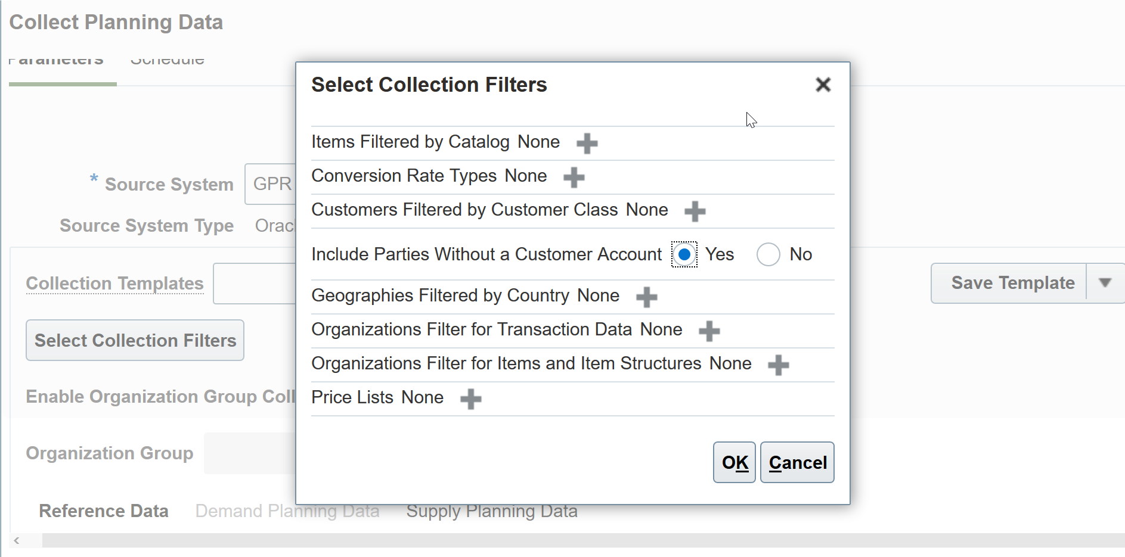
Task: Open the Demand Planning Data tab
Action: (287, 511)
